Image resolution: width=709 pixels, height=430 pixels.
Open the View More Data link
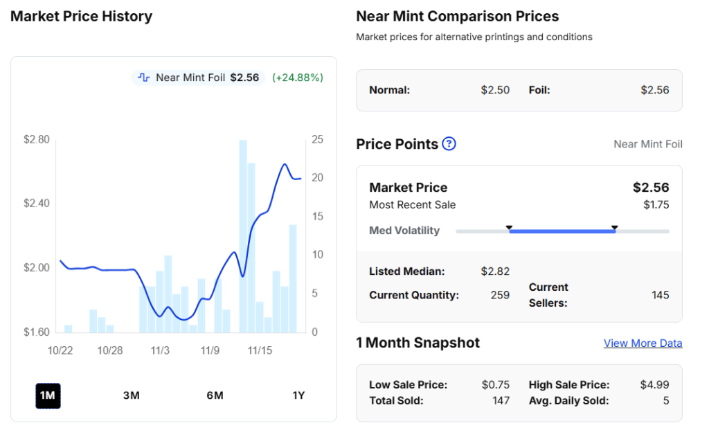(x=643, y=343)
